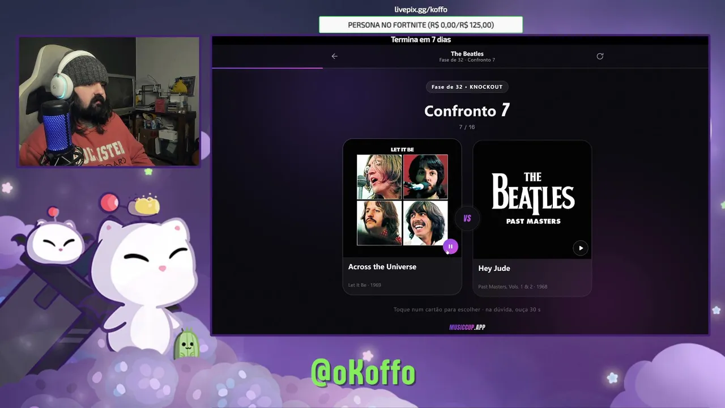Click the livepix.gg/koffo link text
Image resolution: width=725 pixels, height=408 pixels.
(x=421, y=10)
